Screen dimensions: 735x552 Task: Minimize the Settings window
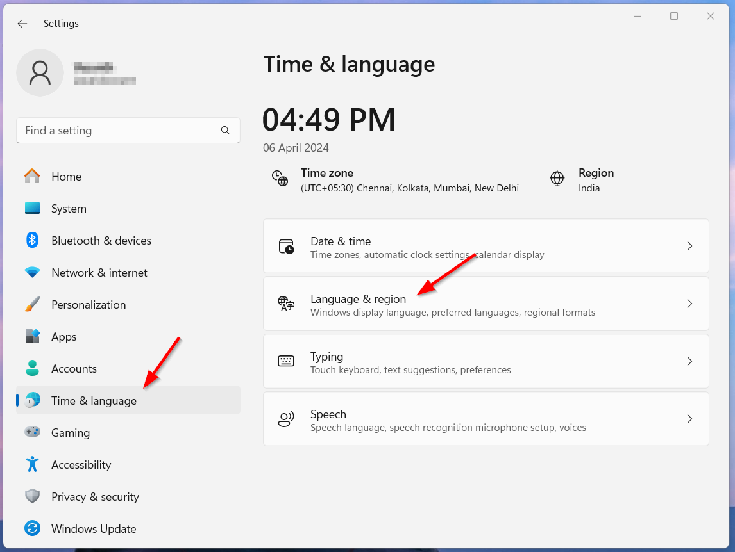pyautogui.click(x=638, y=16)
